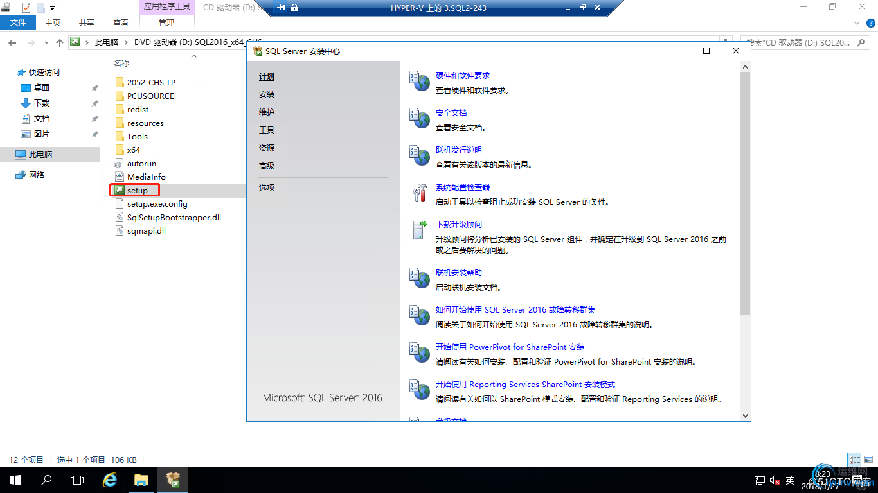
Task: Select the SqlSetupBootstrapper.dll file name
Action: [x=174, y=218]
